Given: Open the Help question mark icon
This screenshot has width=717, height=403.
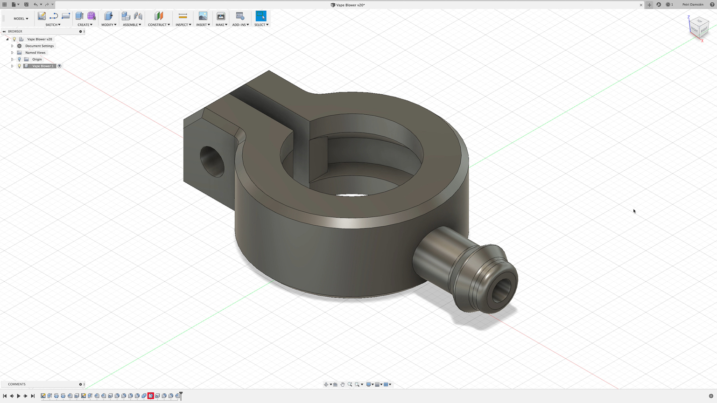Looking at the screenshot, I should (x=712, y=5).
